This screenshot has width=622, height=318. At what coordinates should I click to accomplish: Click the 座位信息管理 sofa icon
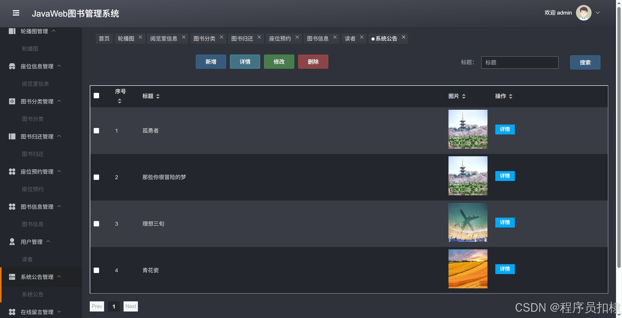point(12,66)
